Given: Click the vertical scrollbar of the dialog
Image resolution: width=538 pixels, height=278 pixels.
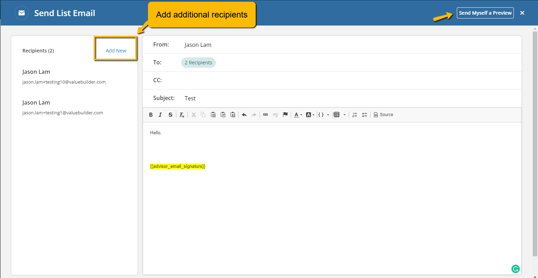Looking at the screenshot, I should coord(535,143).
